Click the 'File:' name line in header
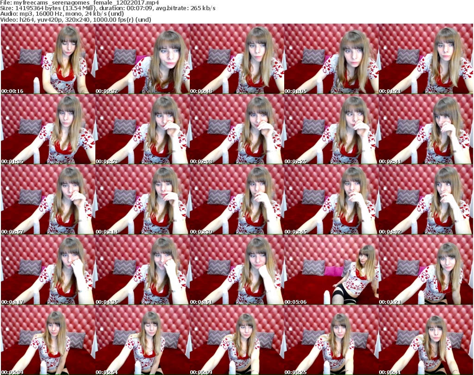 tap(80, 3)
